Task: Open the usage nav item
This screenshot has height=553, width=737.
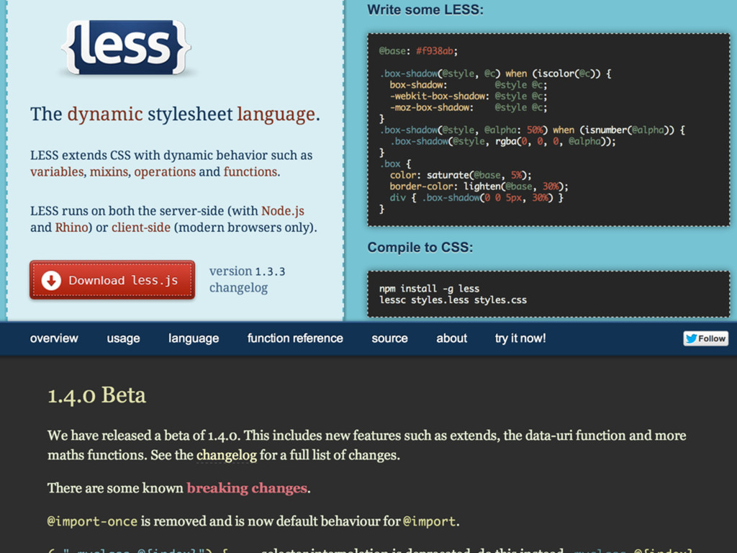Action: click(123, 338)
